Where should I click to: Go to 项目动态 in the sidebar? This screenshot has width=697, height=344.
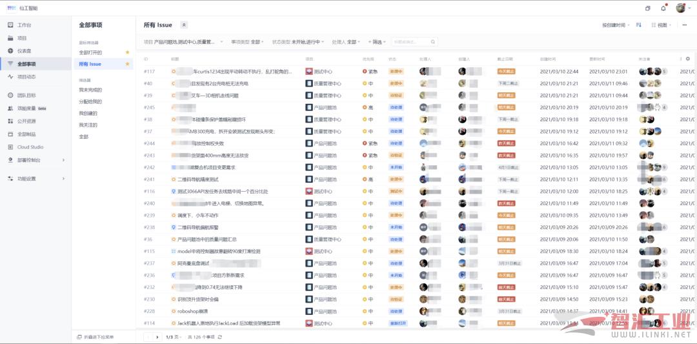coord(26,77)
